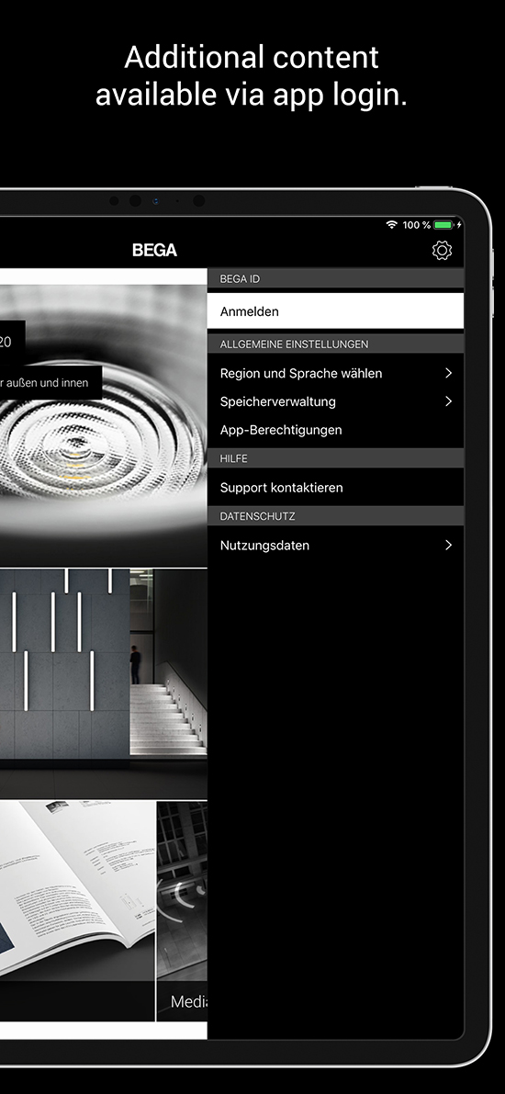The height and width of the screenshot is (1094, 505).
Task: Open App-Berechtigungen
Action: point(335,430)
